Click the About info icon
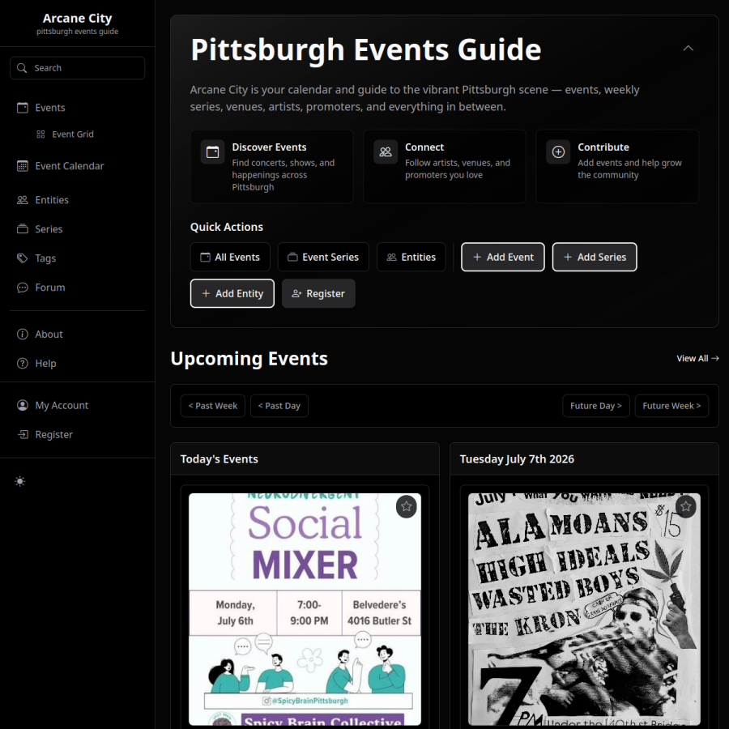 [x=23, y=335]
